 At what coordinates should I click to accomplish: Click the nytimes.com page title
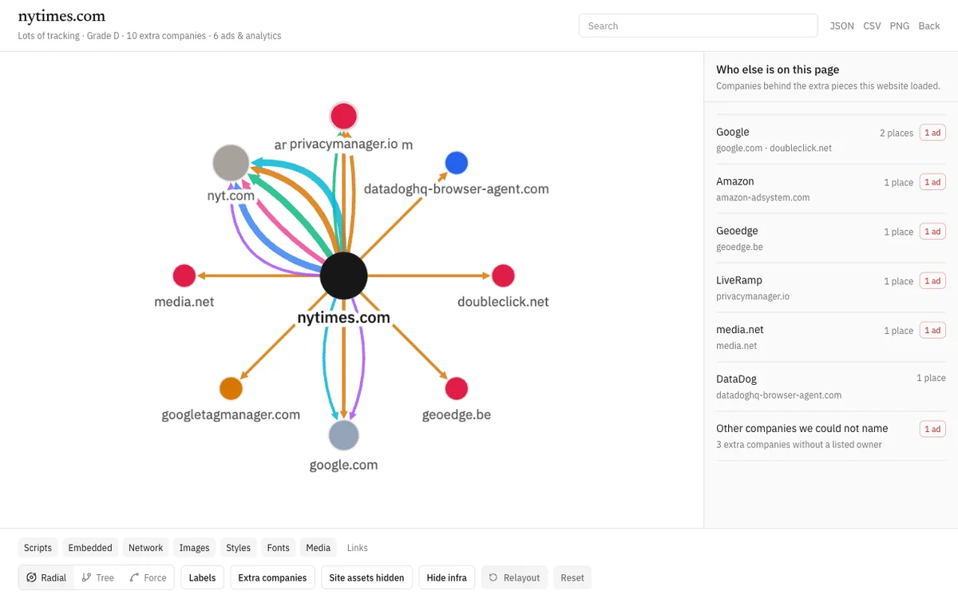click(61, 16)
